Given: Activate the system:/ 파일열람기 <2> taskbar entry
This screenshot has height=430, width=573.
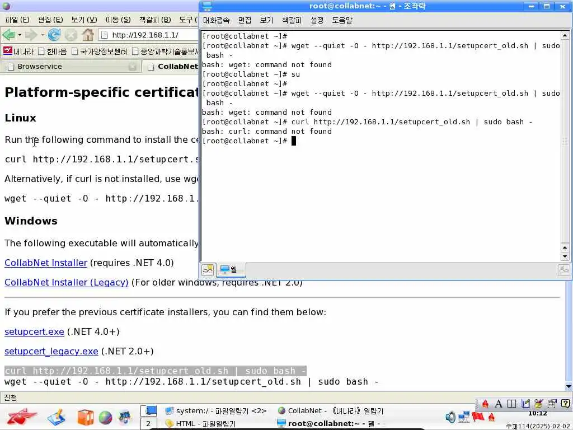Looking at the screenshot, I should [215, 411].
